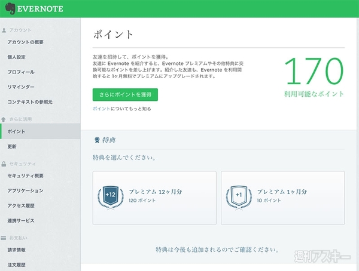Open 連携サービス in the sidebar

21,220
